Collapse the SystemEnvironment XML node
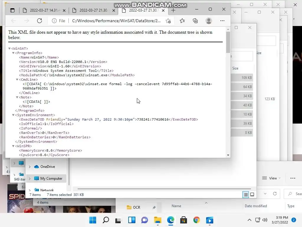Viewport: 302px width, 227px height. pyautogui.click(x=13, y=115)
